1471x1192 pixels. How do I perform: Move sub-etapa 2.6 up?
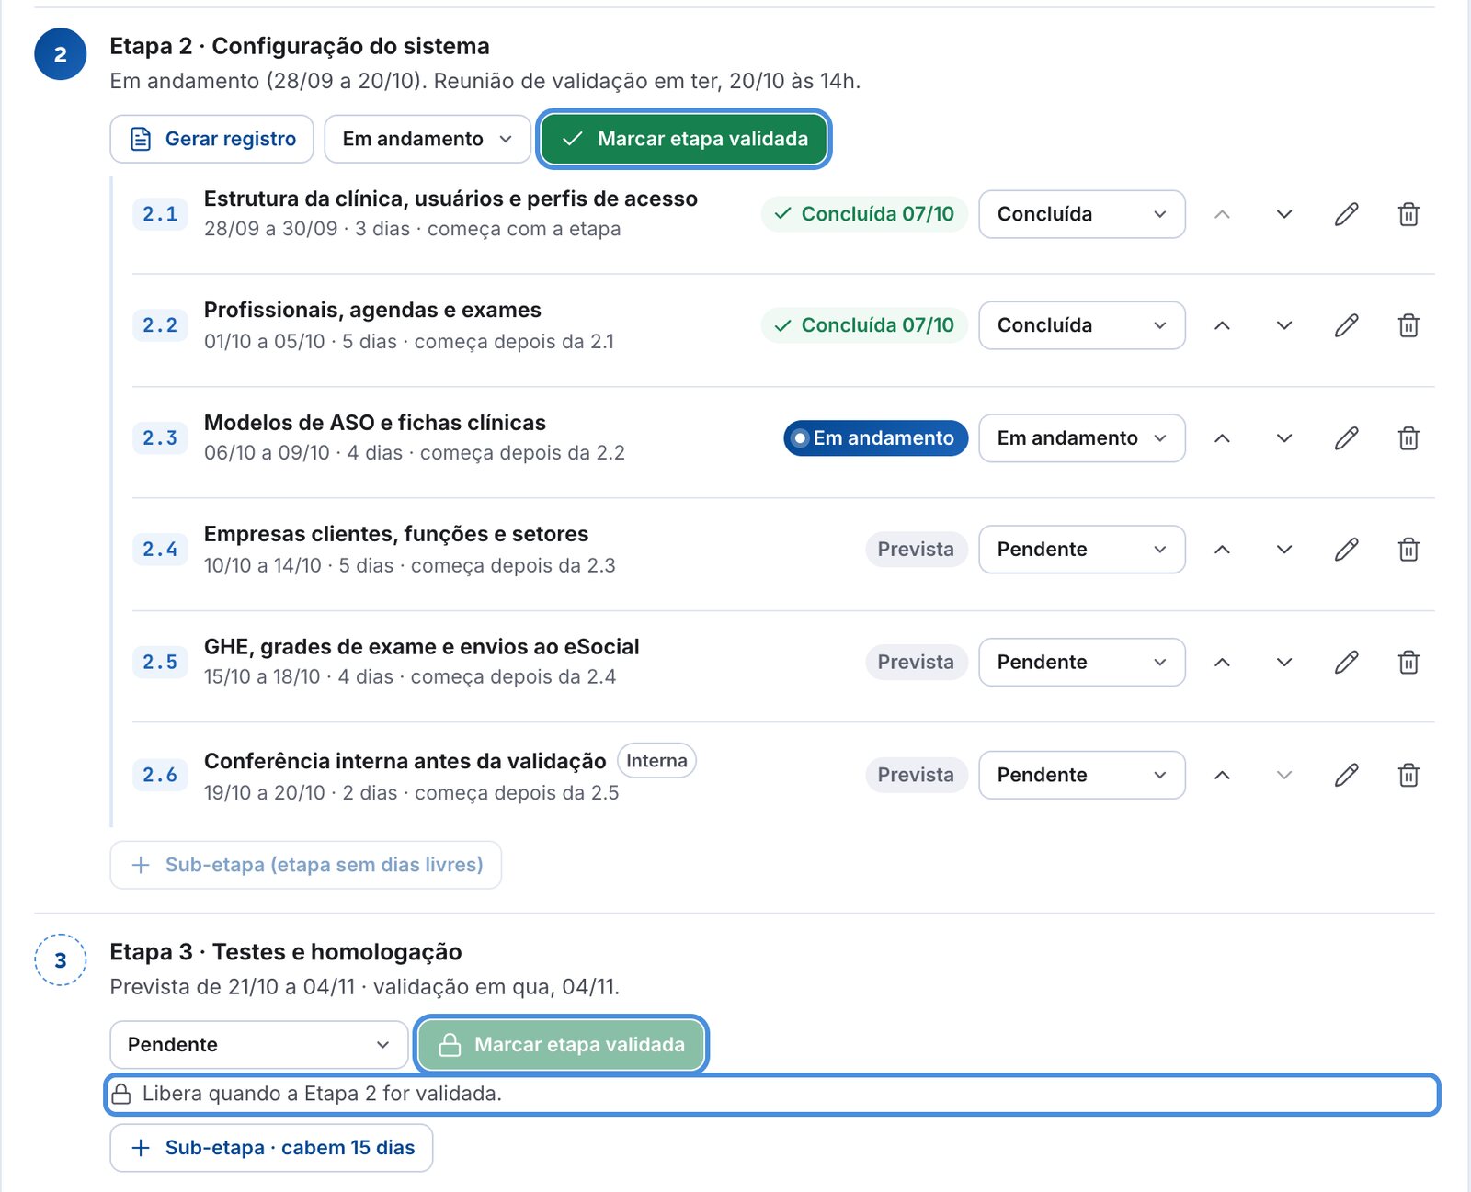coord(1222,776)
